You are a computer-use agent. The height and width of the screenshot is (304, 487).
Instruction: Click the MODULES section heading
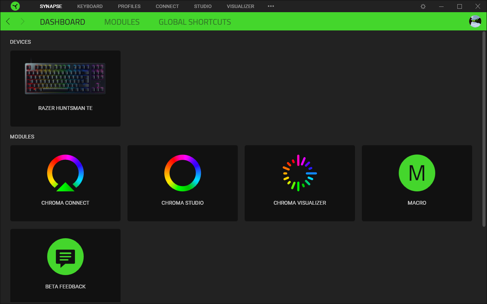22,137
